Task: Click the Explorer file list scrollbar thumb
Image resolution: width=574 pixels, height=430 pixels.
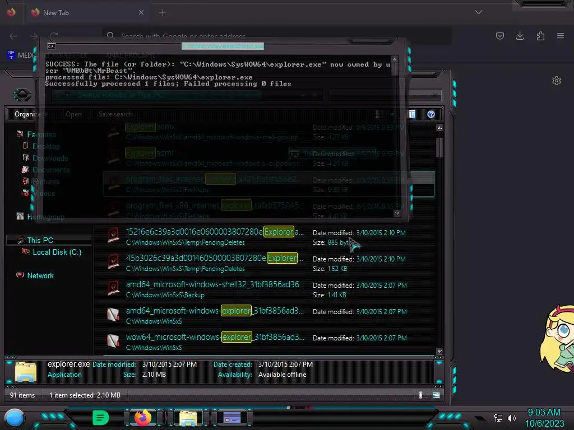Action: pyautogui.click(x=439, y=147)
